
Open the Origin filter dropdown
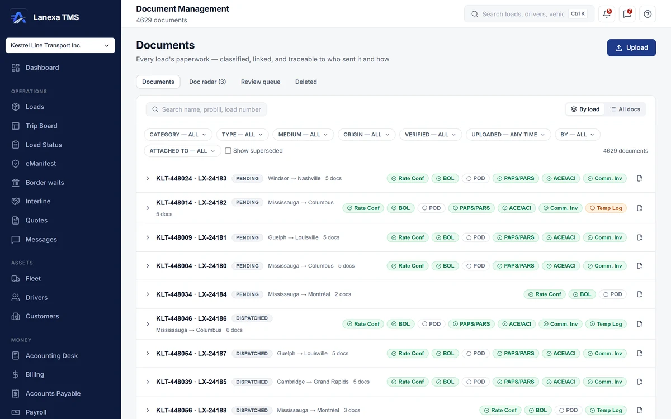tap(367, 135)
